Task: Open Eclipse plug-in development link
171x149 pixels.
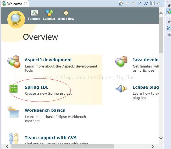Action: tap(145, 87)
